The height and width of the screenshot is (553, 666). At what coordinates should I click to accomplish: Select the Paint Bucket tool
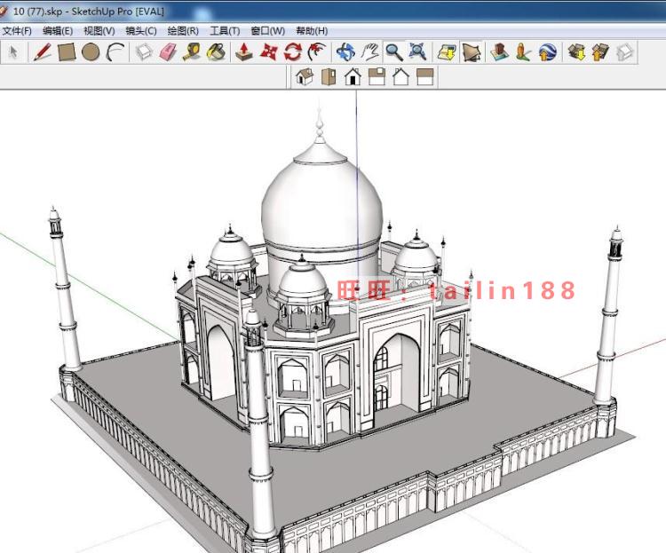216,52
